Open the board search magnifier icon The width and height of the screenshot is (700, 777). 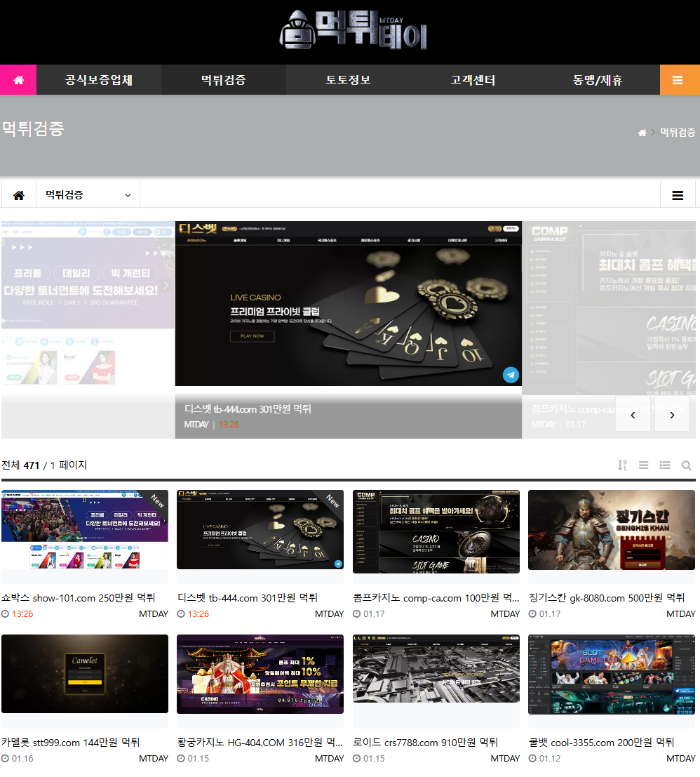[686, 465]
